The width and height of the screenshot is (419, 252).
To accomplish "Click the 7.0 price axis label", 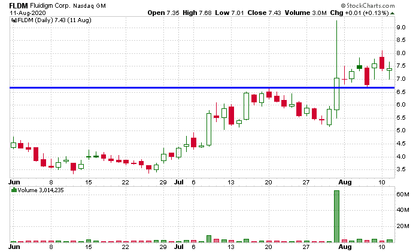I will click(x=401, y=79).
